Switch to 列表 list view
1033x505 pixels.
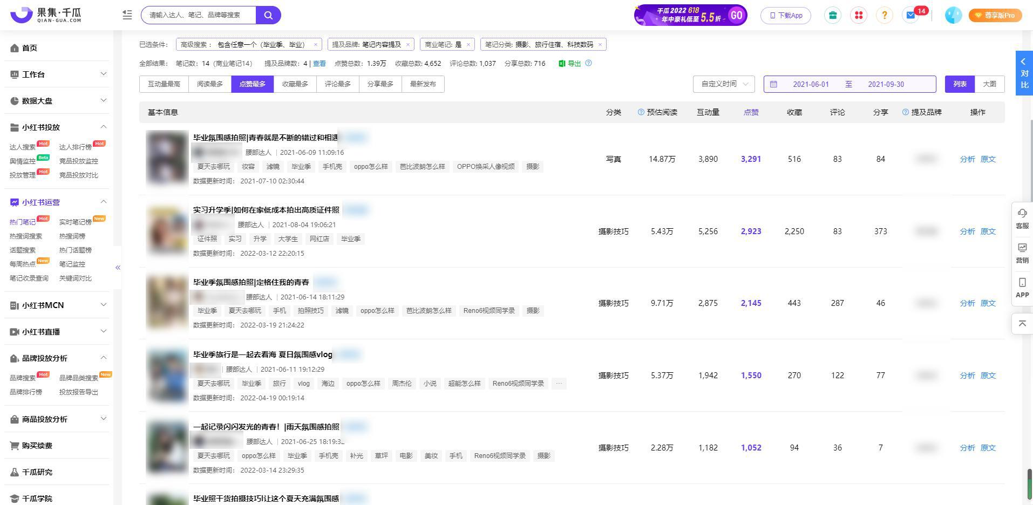pos(960,84)
